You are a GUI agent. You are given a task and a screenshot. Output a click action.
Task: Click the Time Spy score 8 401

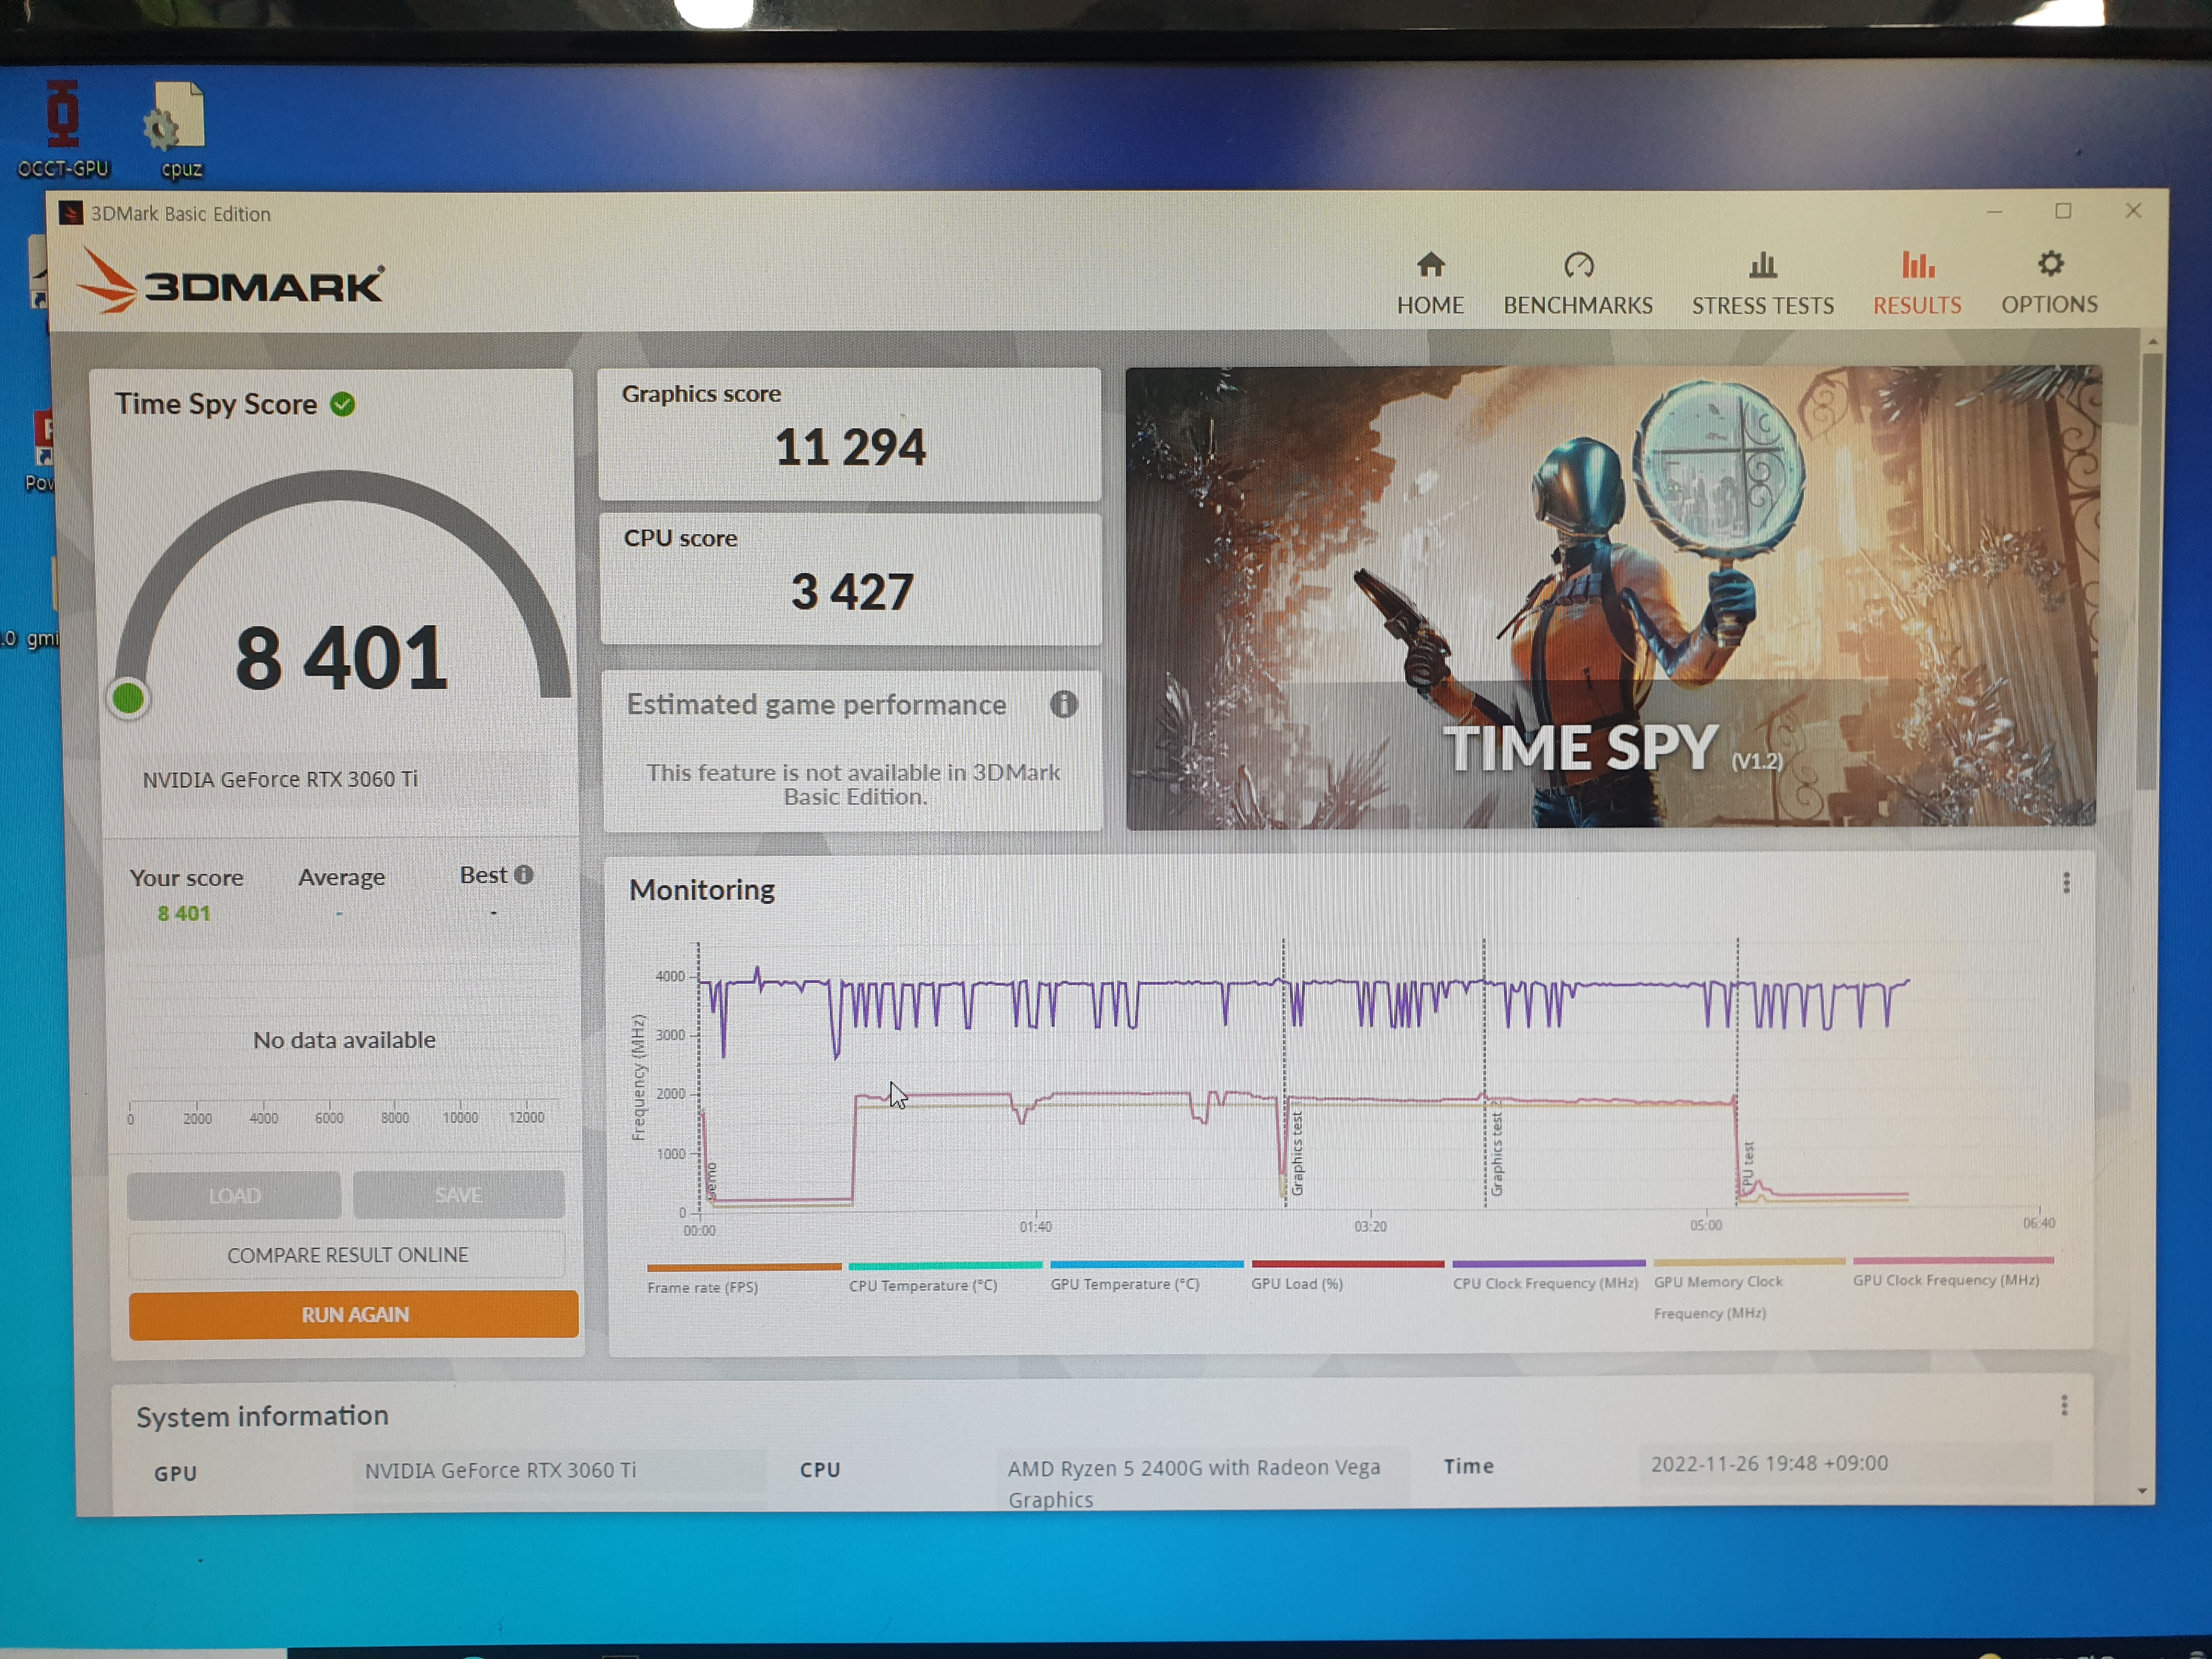341,657
